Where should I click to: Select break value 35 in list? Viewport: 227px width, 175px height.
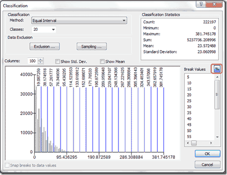pos(189,113)
